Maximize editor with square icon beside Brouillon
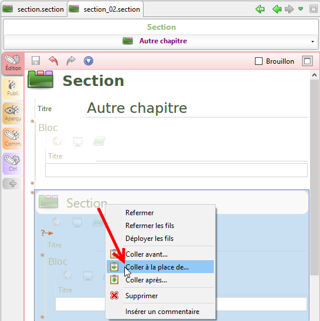This screenshot has width=320, height=321. [307, 61]
